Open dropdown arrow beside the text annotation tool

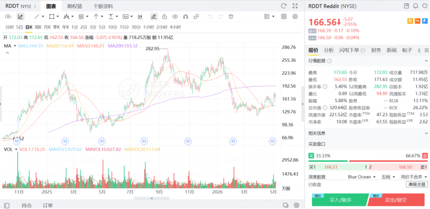pos(132,17)
